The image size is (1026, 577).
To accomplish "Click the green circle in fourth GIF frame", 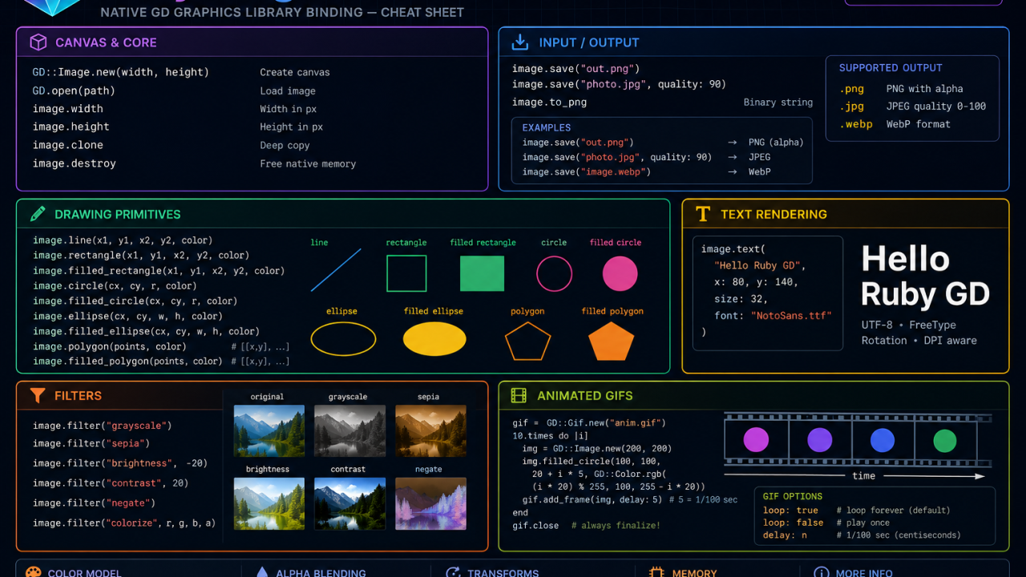I will pos(945,440).
